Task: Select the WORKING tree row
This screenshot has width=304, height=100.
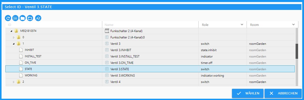Action: point(150,75)
